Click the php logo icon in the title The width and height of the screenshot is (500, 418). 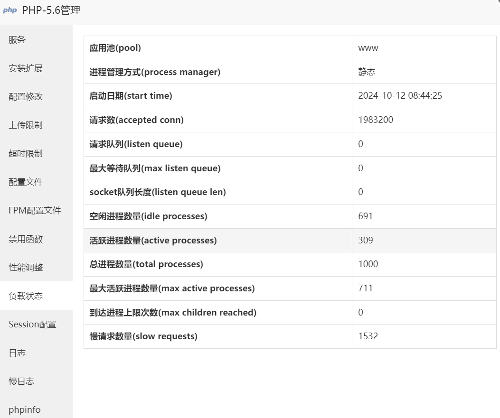10,10
